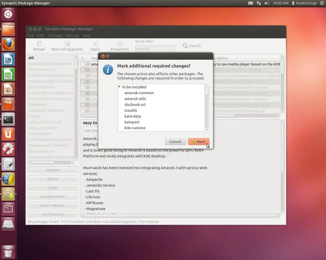Open the 10:05 AM clock indicator
Viewport: 326px width, 260px height.
pyautogui.click(x=280, y=3)
